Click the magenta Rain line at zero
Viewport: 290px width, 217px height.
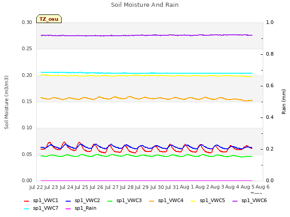tap(146, 180)
